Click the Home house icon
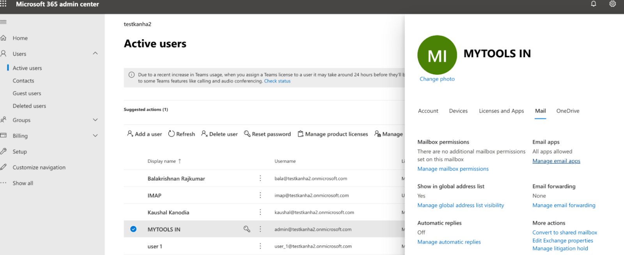The image size is (624, 255). [4, 38]
